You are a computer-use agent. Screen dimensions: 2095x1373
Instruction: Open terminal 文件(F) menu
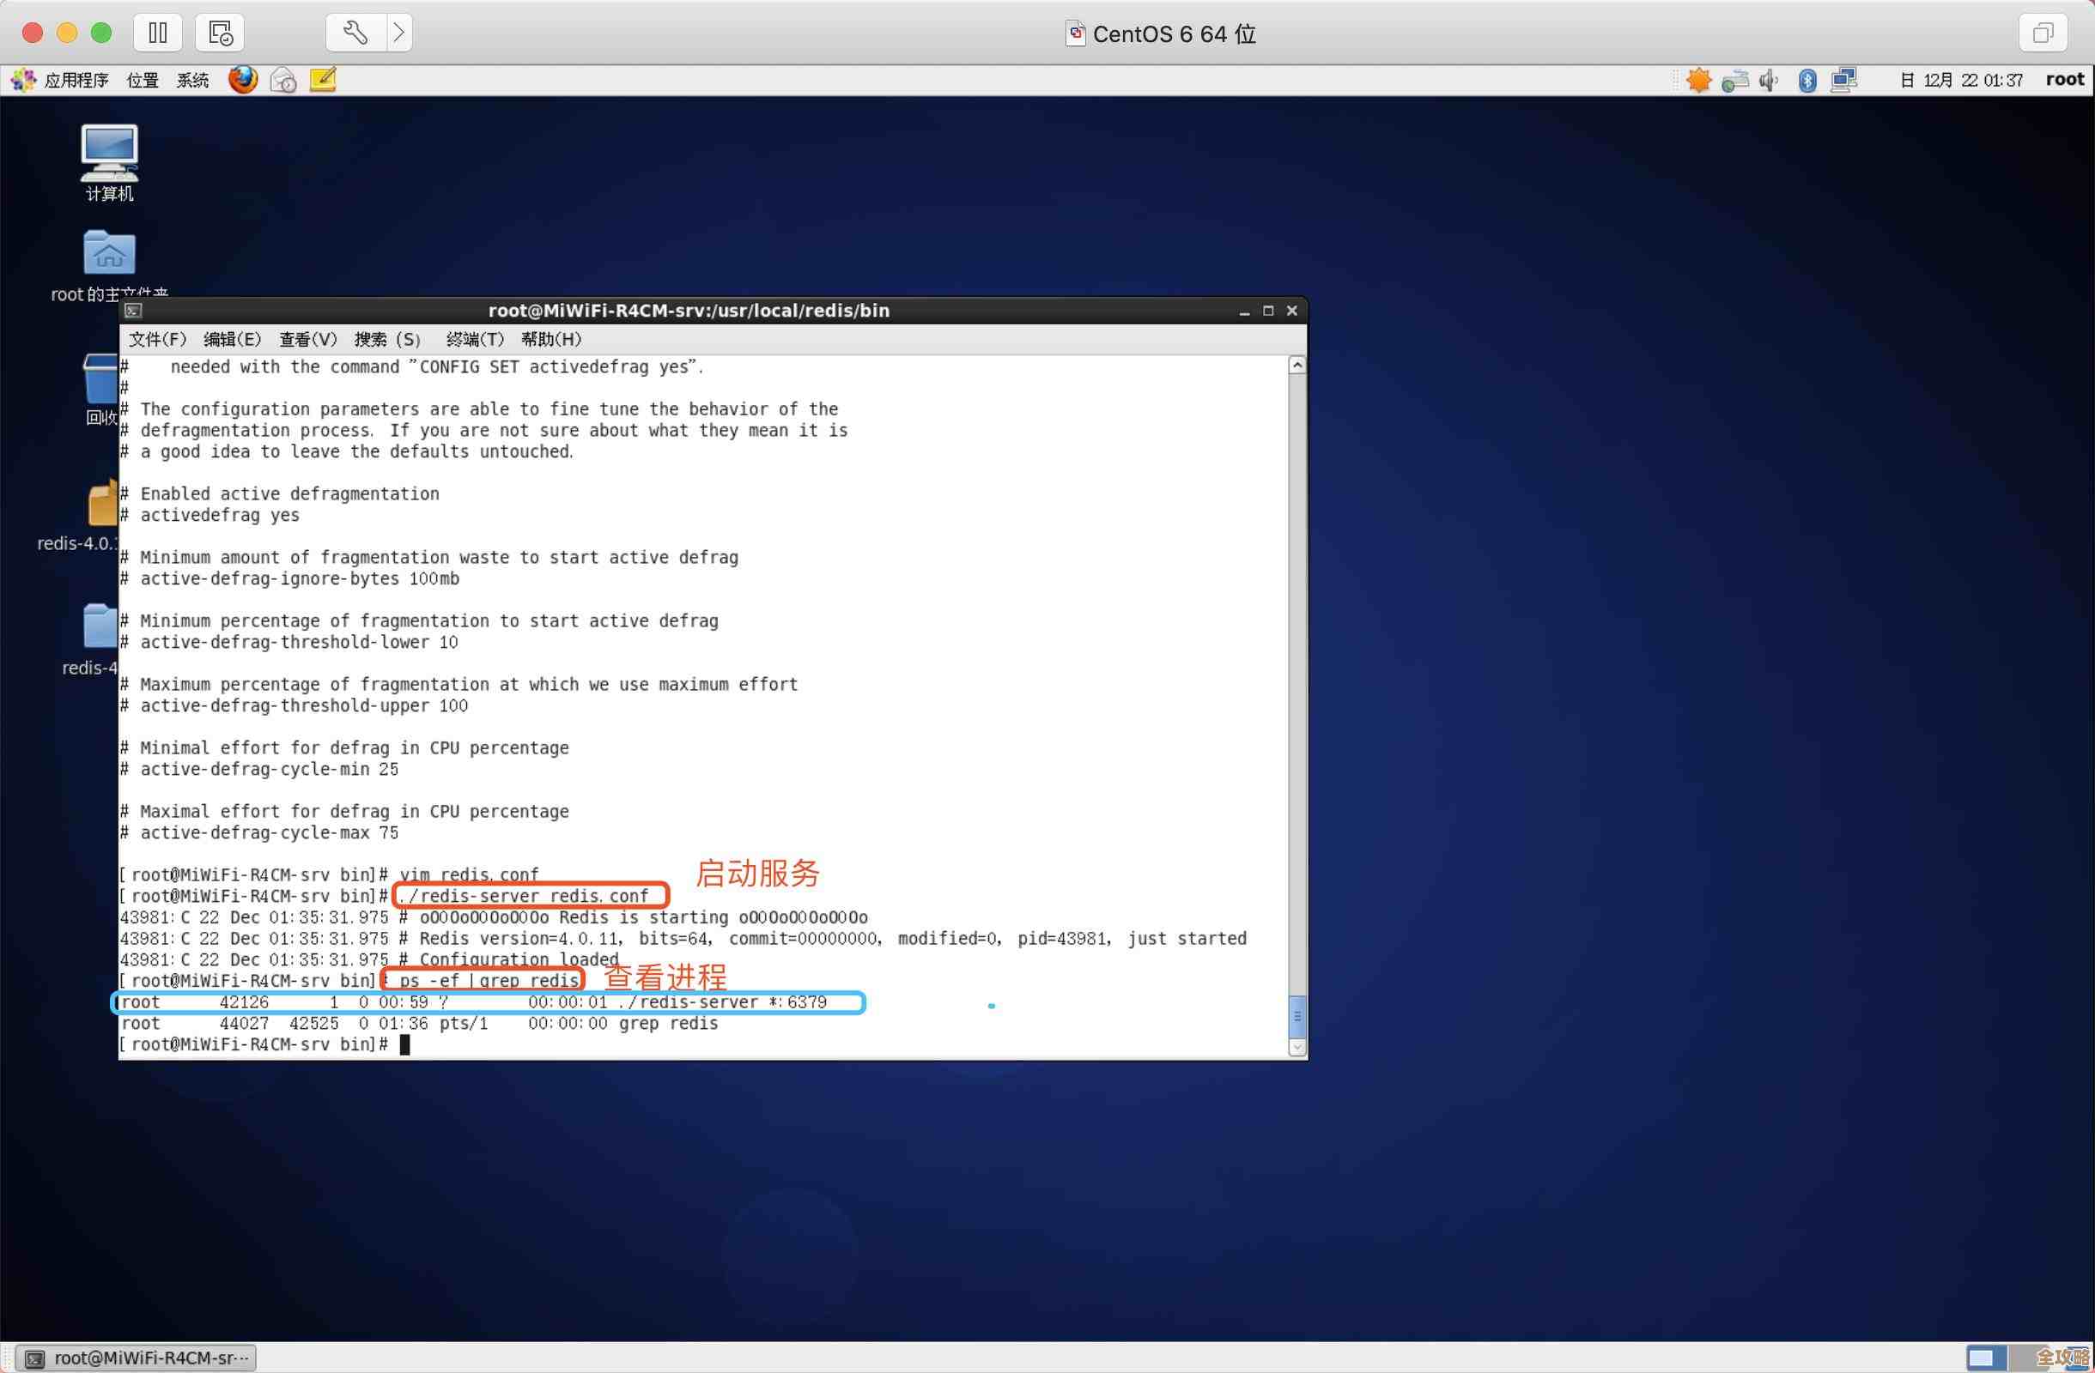pyautogui.click(x=158, y=340)
